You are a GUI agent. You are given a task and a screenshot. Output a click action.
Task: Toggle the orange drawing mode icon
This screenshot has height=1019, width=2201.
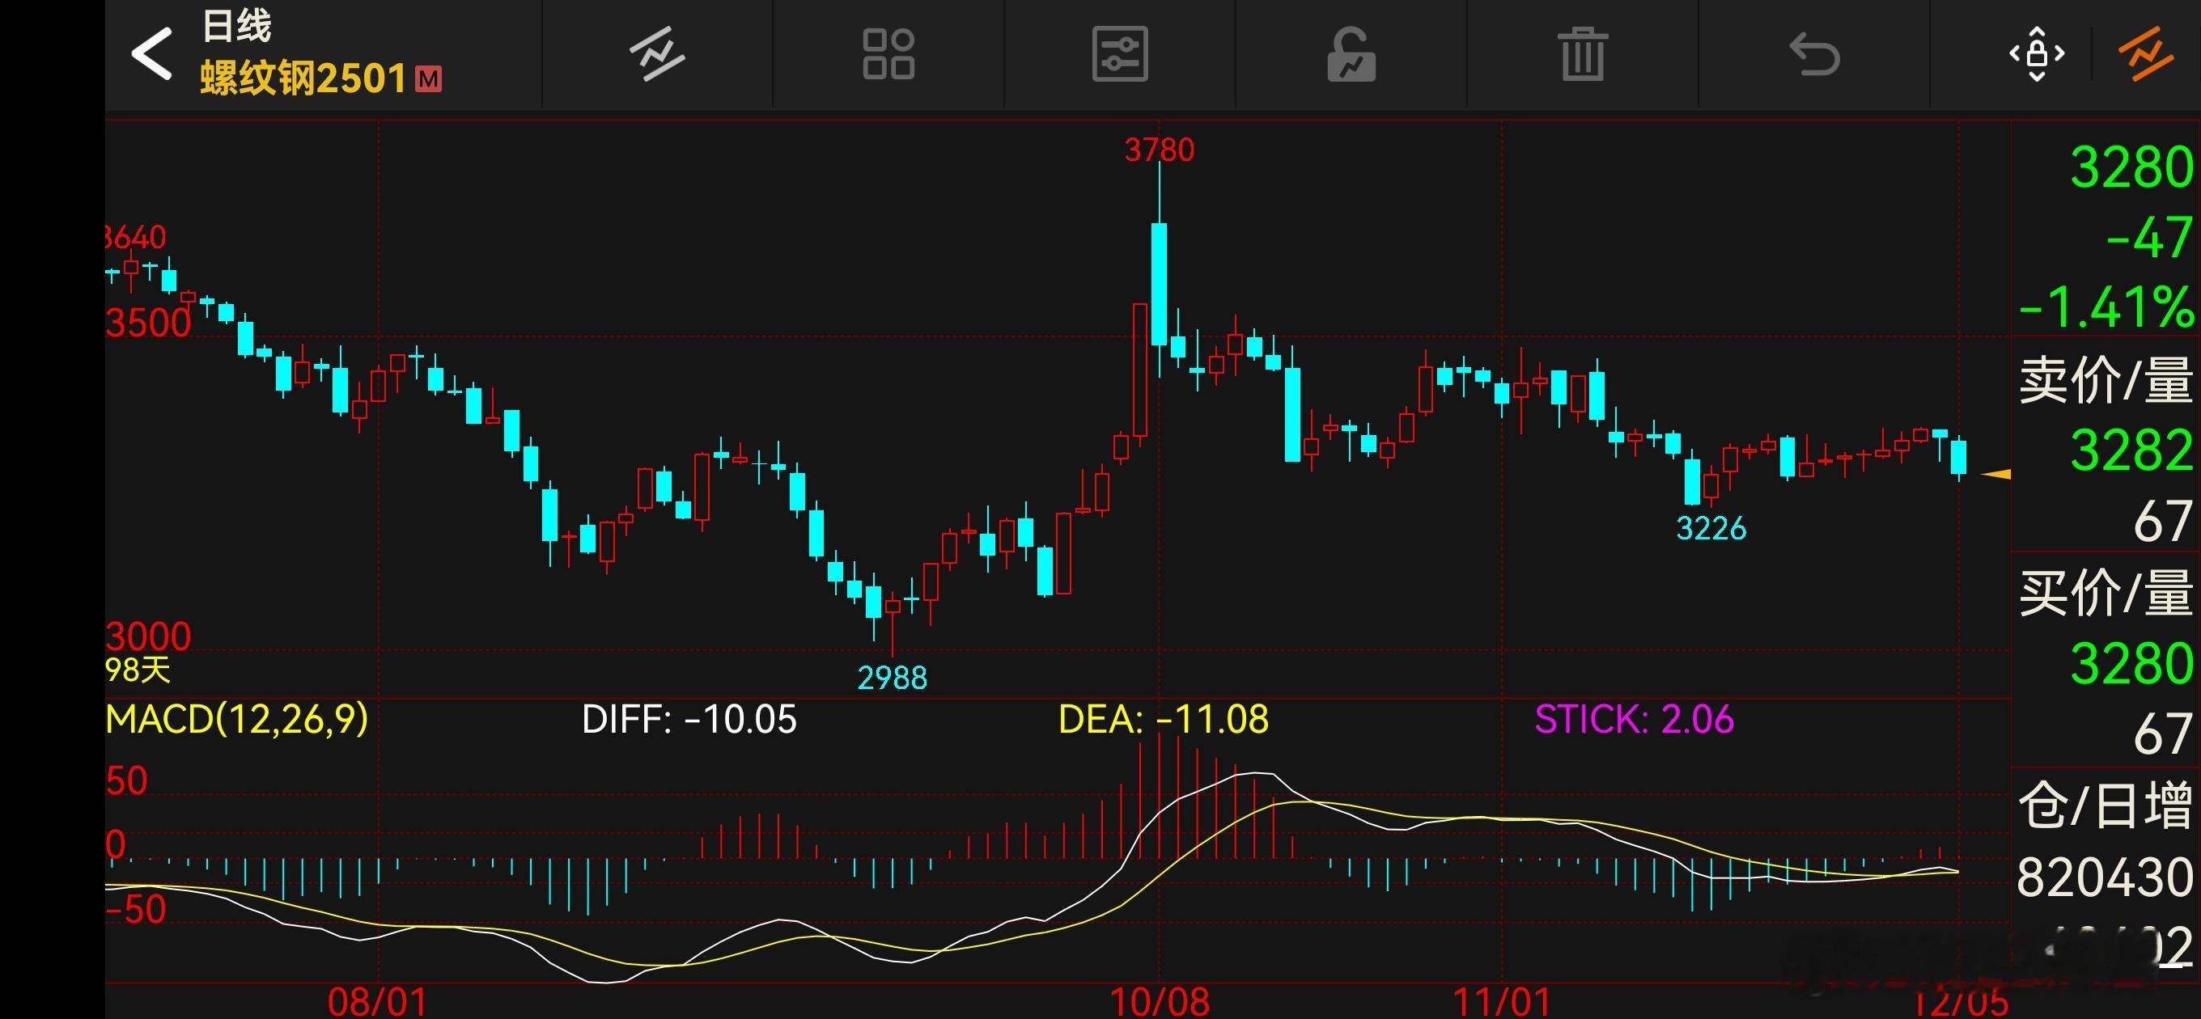pos(2145,54)
